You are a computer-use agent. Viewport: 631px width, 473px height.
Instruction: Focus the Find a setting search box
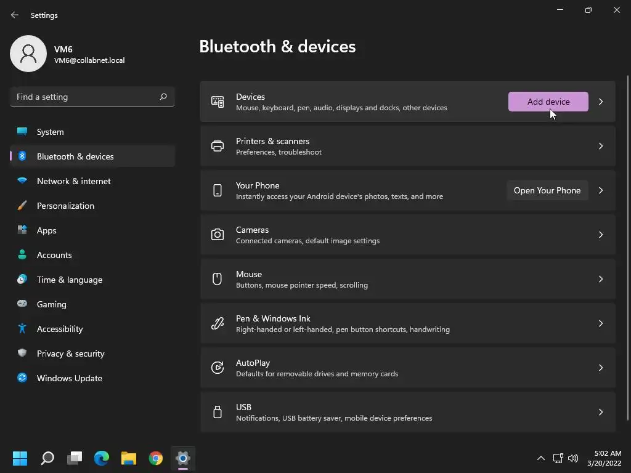point(92,97)
